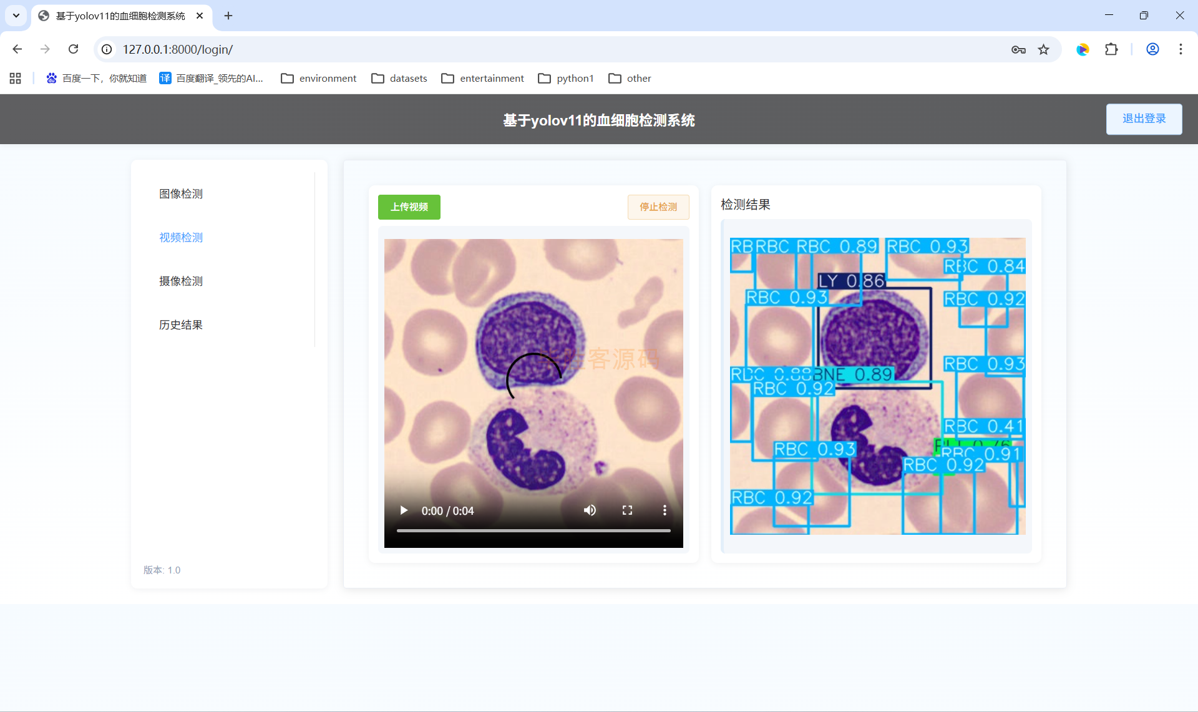Viewport: 1198px width, 712px height.
Task: Expand the tab search dropdown
Action: coord(16,16)
